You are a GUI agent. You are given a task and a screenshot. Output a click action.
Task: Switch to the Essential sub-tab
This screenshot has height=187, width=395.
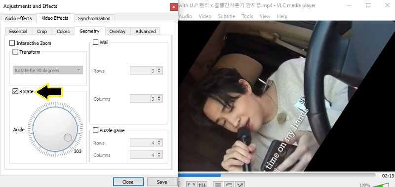[x=18, y=32]
